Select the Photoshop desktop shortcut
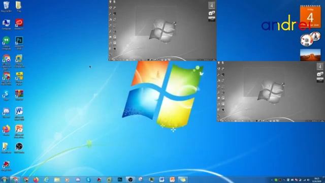 (x=19, y=43)
